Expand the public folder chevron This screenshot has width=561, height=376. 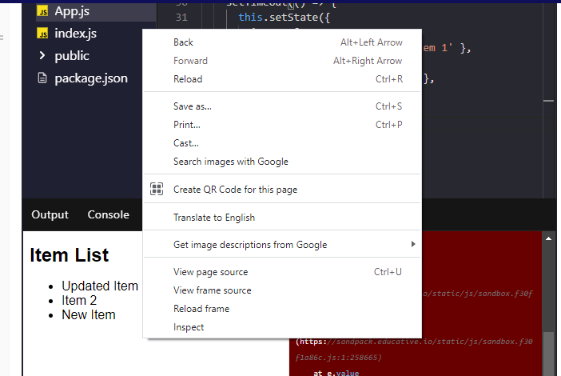coord(42,56)
